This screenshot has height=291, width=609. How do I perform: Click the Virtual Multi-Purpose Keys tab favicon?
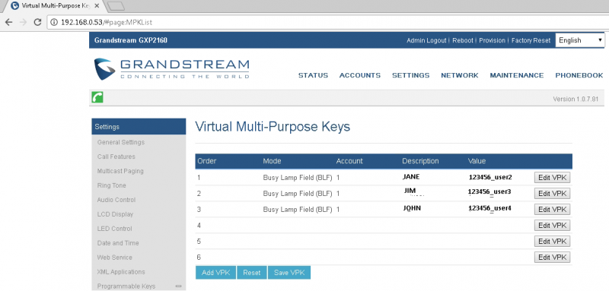14,6
